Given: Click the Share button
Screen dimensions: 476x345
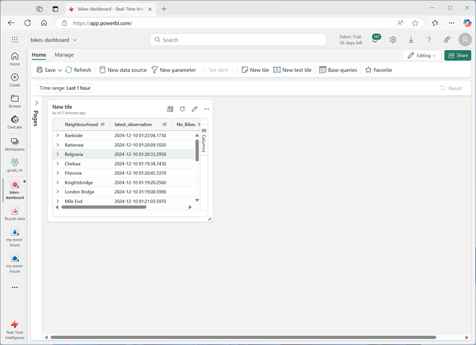Looking at the screenshot, I should pyautogui.click(x=458, y=55).
